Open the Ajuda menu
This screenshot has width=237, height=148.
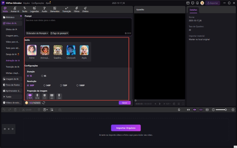(x=48, y=3)
